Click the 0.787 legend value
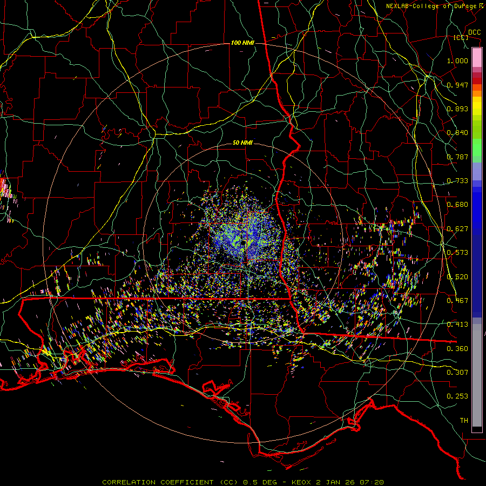Screen dimensions: 486x486 pyautogui.click(x=457, y=157)
